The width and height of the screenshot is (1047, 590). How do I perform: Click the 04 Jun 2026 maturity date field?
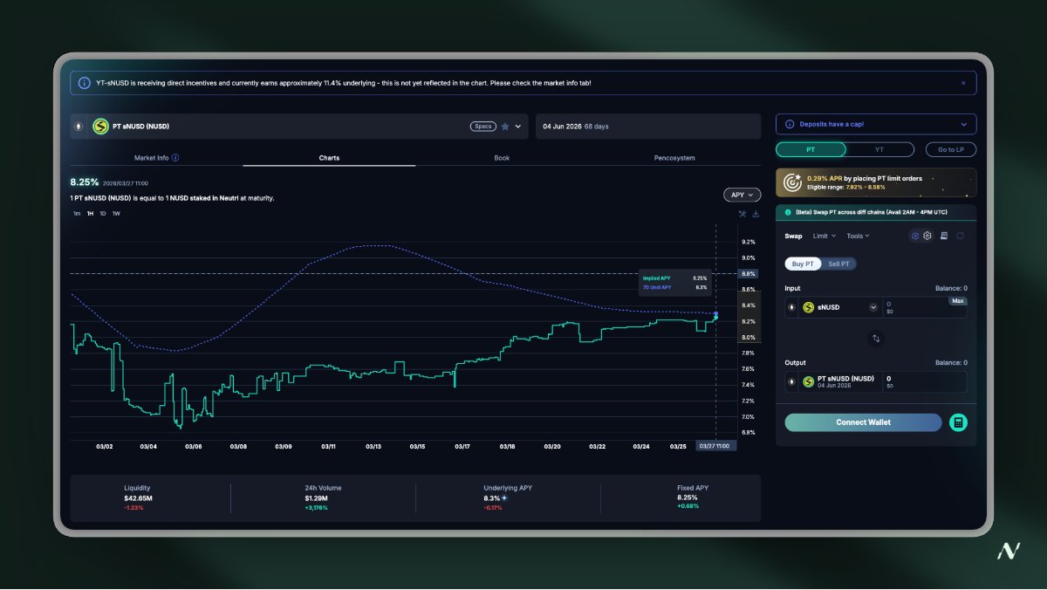(647, 127)
